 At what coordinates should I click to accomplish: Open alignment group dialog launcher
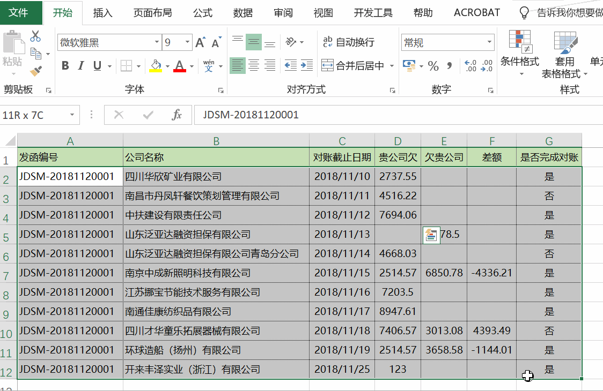[x=392, y=91]
